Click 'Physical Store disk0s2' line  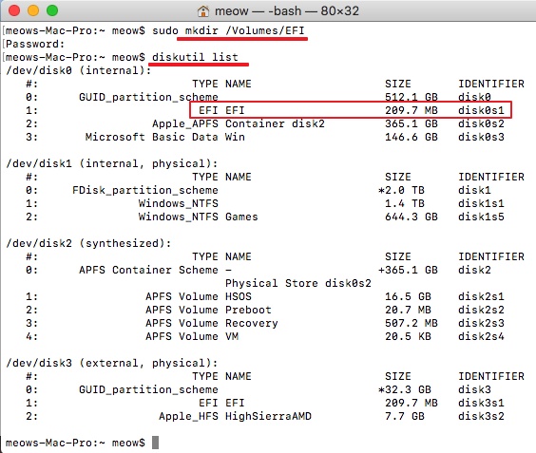(x=298, y=284)
